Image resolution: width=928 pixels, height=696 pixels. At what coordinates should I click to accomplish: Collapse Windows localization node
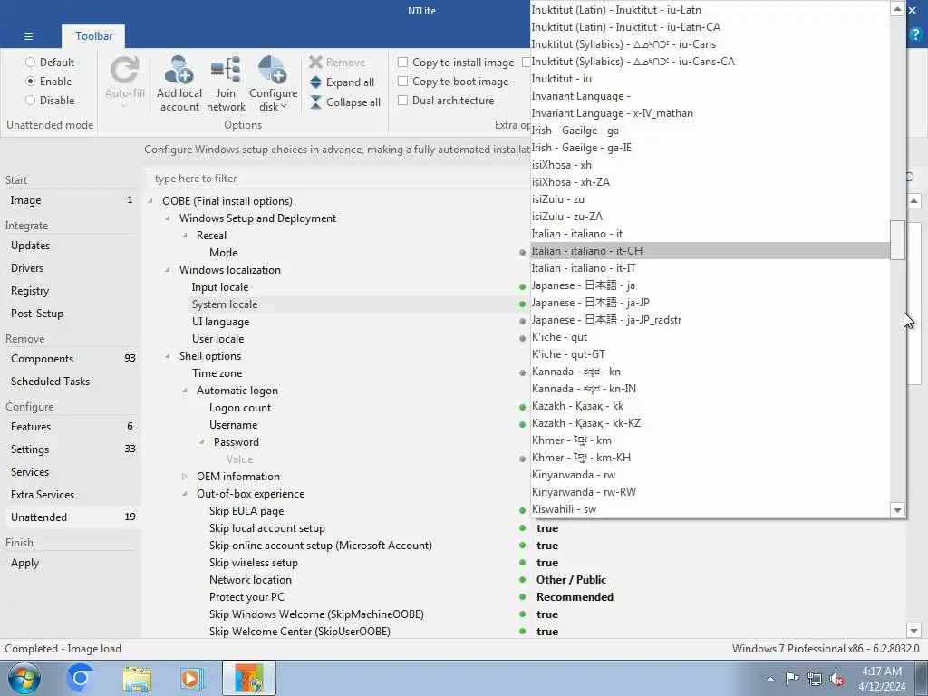click(168, 270)
